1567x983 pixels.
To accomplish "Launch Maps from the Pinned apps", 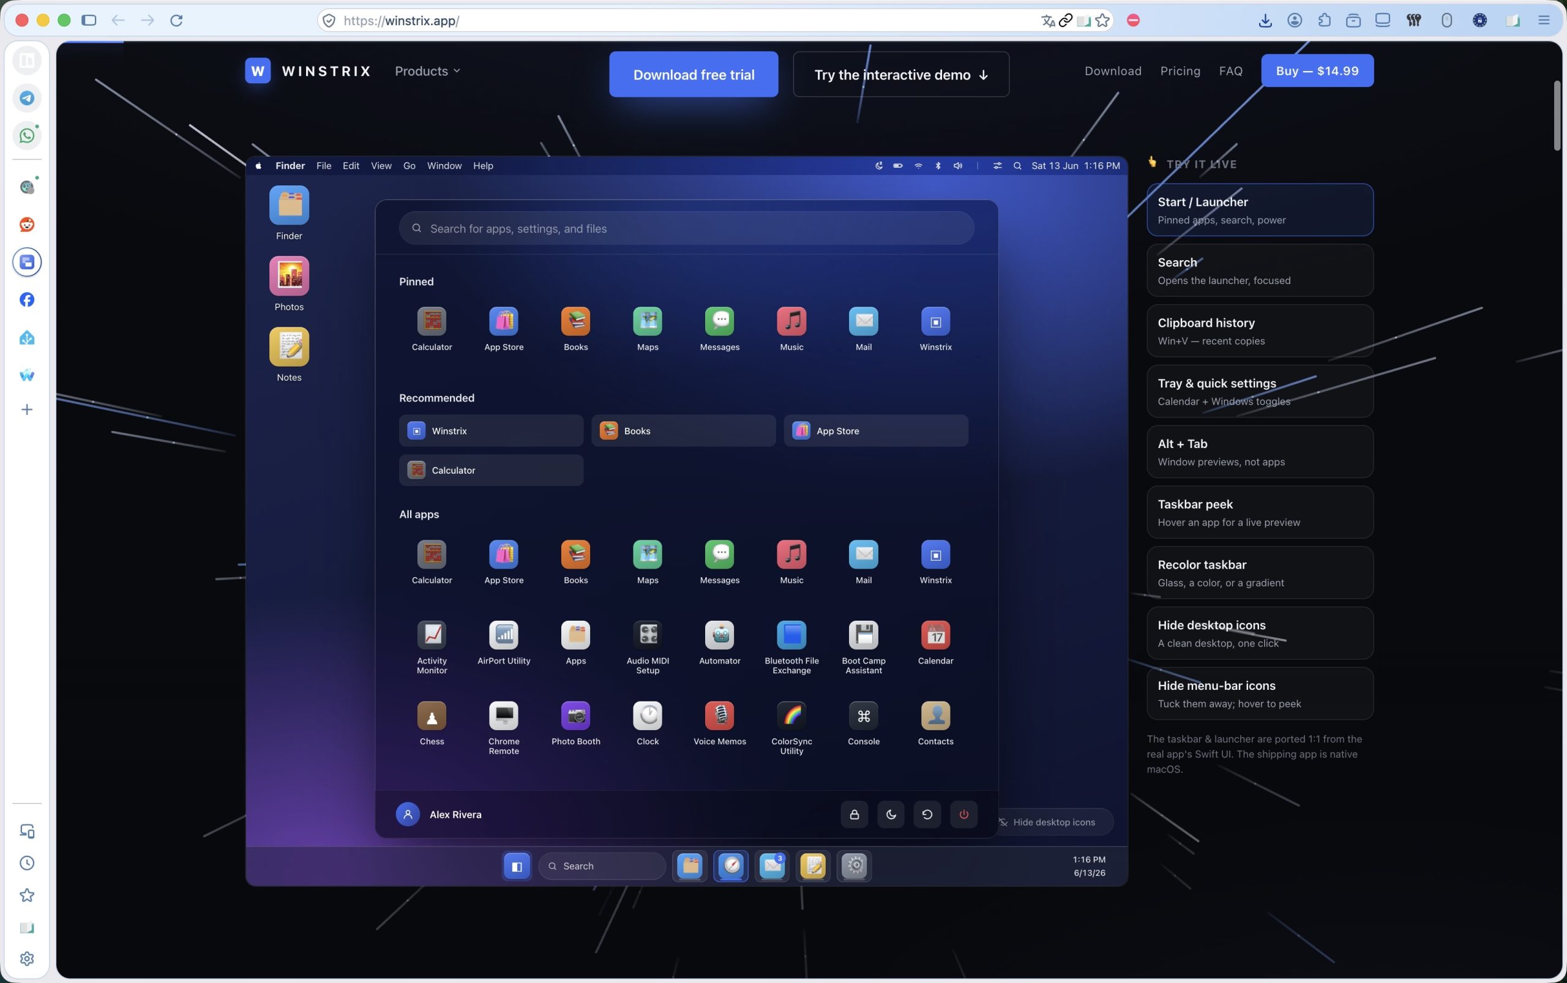I will coord(648,329).
